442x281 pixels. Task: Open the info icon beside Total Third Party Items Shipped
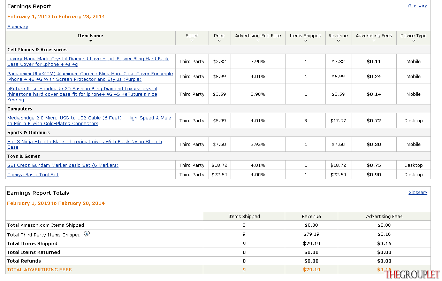point(87,234)
